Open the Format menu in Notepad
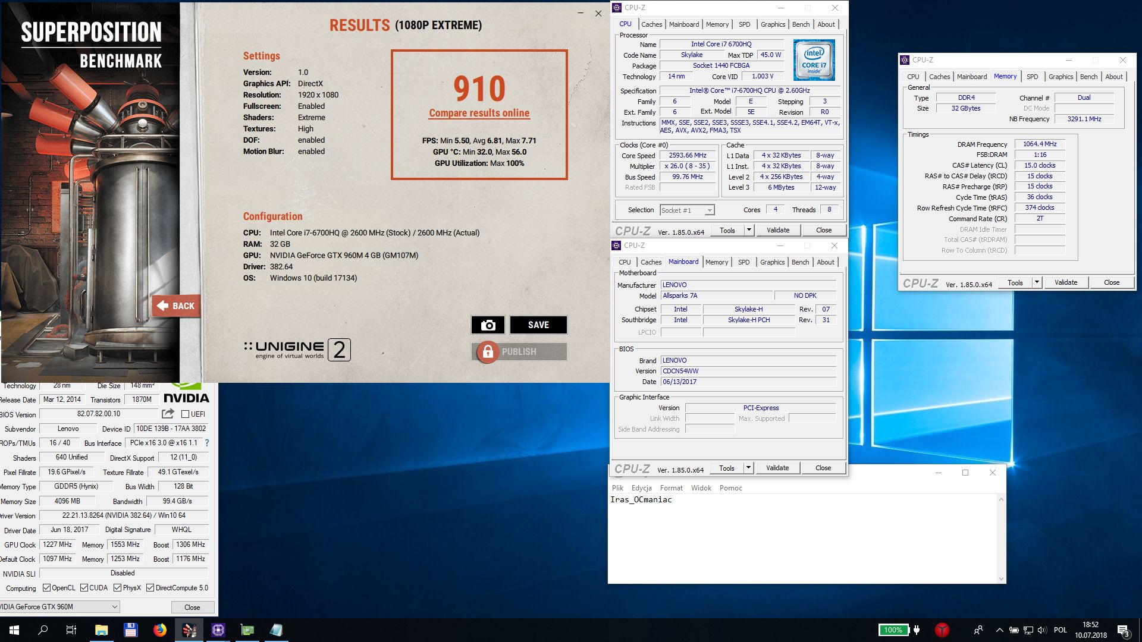The image size is (1142, 642). coord(671,488)
